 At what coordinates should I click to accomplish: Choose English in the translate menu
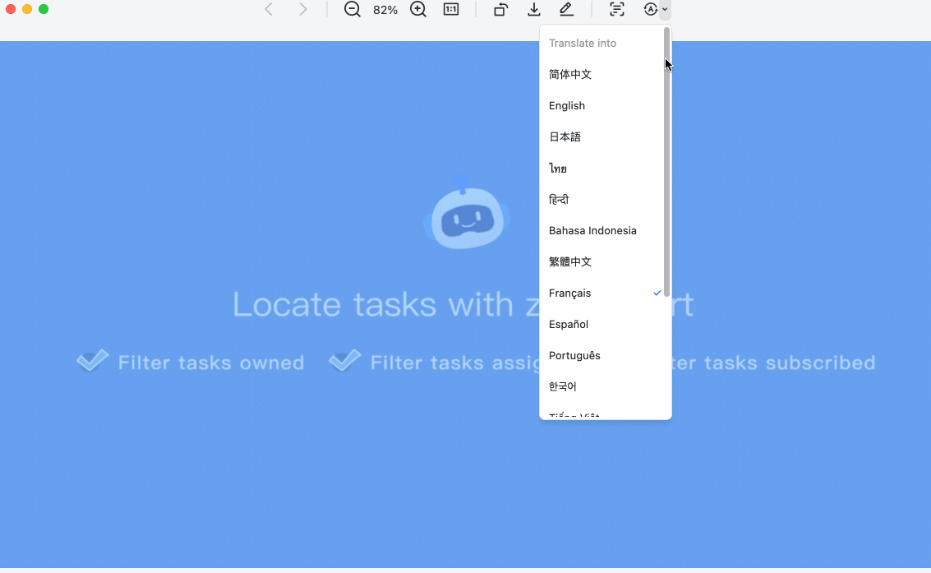click(x=567, y=105)
